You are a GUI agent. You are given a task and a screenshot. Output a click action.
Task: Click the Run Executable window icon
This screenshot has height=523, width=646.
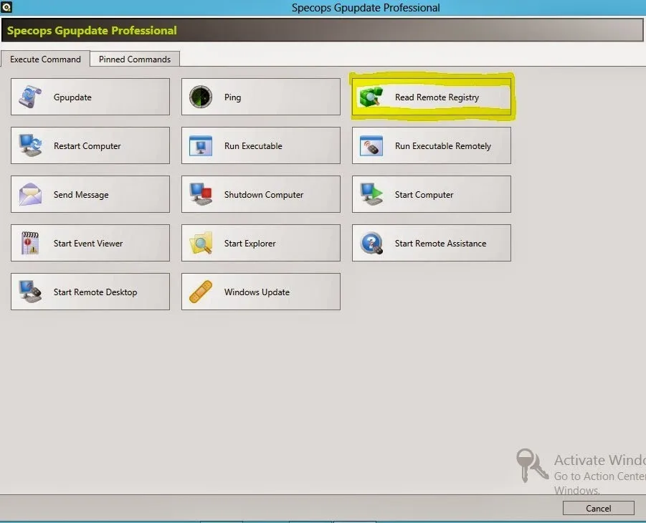tap(201, 145)
